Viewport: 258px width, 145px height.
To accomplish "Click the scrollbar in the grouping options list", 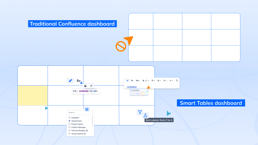I will tap(92, 121).
